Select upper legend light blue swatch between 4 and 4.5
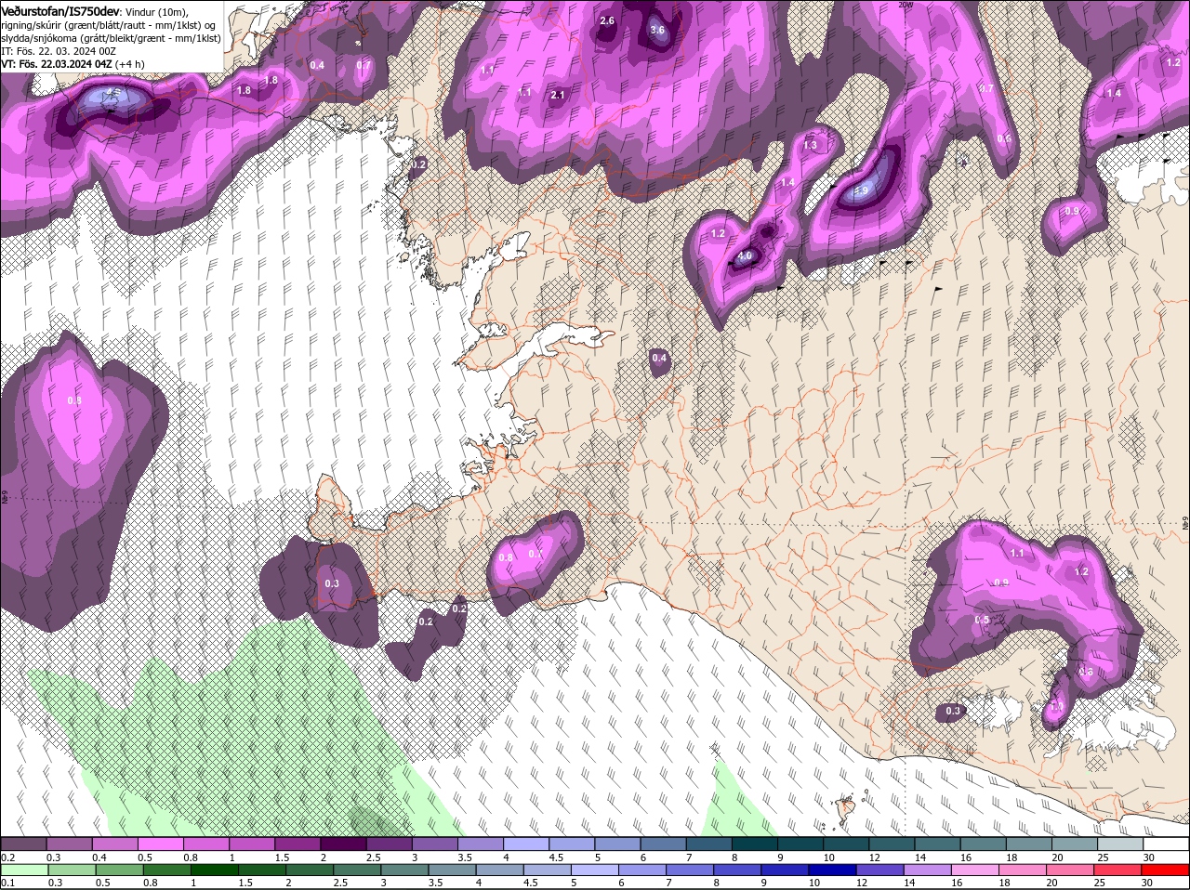 (526, 844)
